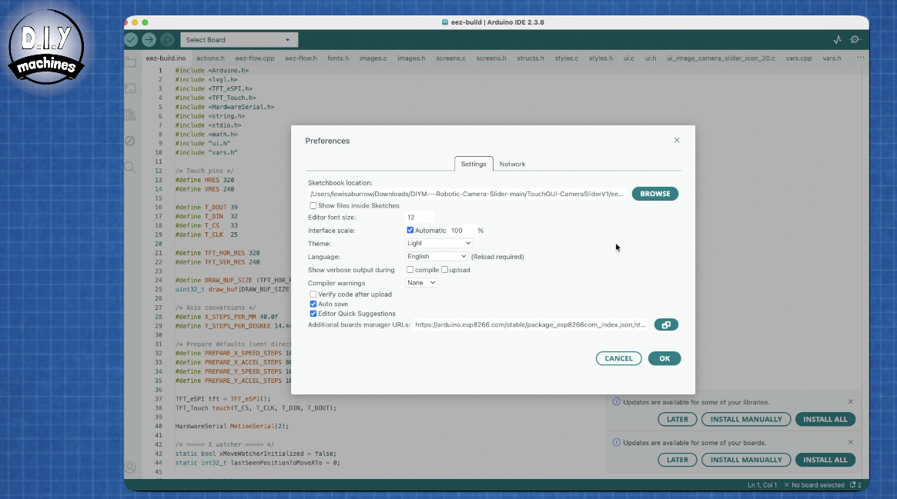The width and height of the screenshot is (897, 499).
Task: Switch to the Network tab
Action: point(512,164)
